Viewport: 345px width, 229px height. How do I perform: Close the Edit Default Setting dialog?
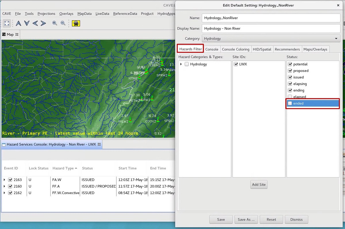pos(338,5)
